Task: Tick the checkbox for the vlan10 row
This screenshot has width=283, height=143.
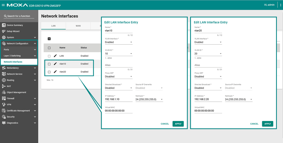Action: (49, 64)
